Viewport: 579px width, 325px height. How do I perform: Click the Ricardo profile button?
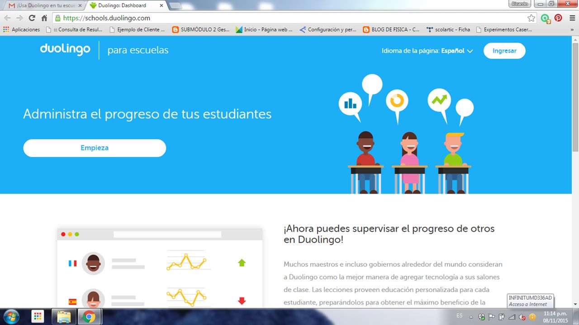520,4
